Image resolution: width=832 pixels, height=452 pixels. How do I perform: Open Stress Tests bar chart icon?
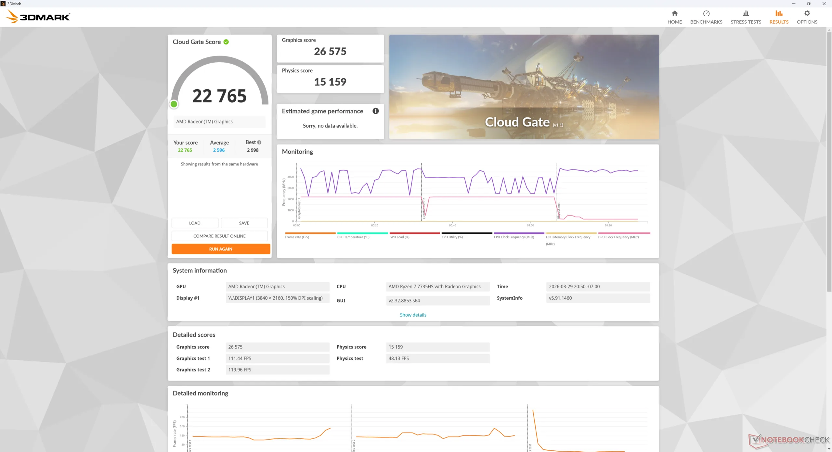746,13
